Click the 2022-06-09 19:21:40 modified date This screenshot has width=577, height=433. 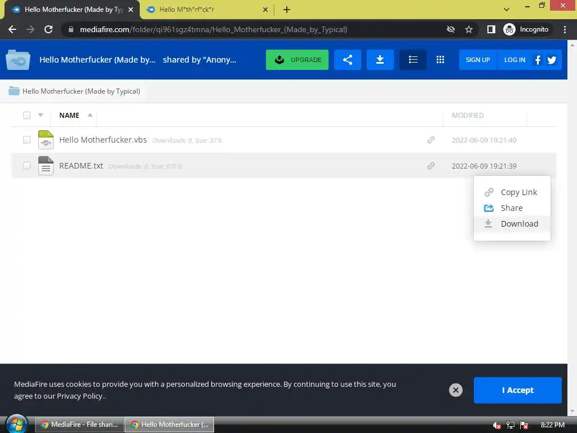(x=484, y=140)
